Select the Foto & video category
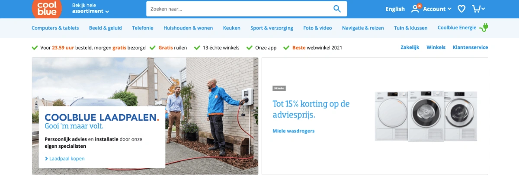519x176 pixels. pyautogui.click(x=317, y=28)
